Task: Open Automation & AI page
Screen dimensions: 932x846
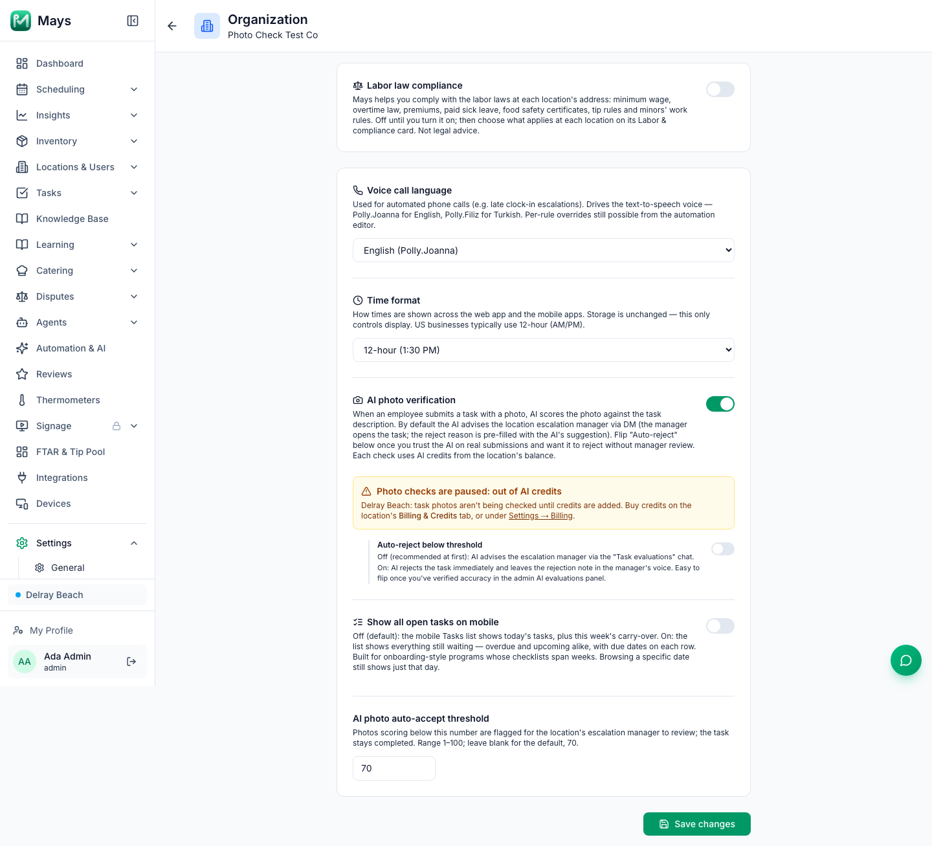Action: pyautogui.click(x=77, y=348)
